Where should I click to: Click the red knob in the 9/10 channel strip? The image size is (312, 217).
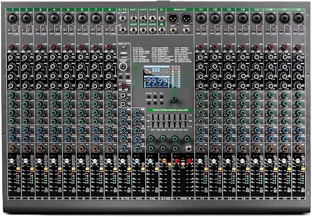coord(123,85)
